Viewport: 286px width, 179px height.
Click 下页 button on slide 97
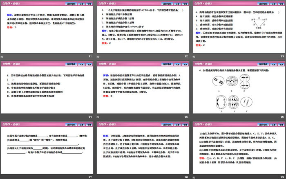coord(89,125)
